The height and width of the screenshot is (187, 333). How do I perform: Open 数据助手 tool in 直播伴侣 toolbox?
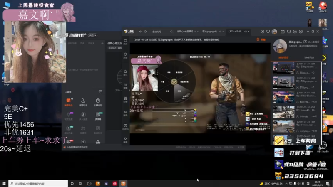[x=98, y=130]
